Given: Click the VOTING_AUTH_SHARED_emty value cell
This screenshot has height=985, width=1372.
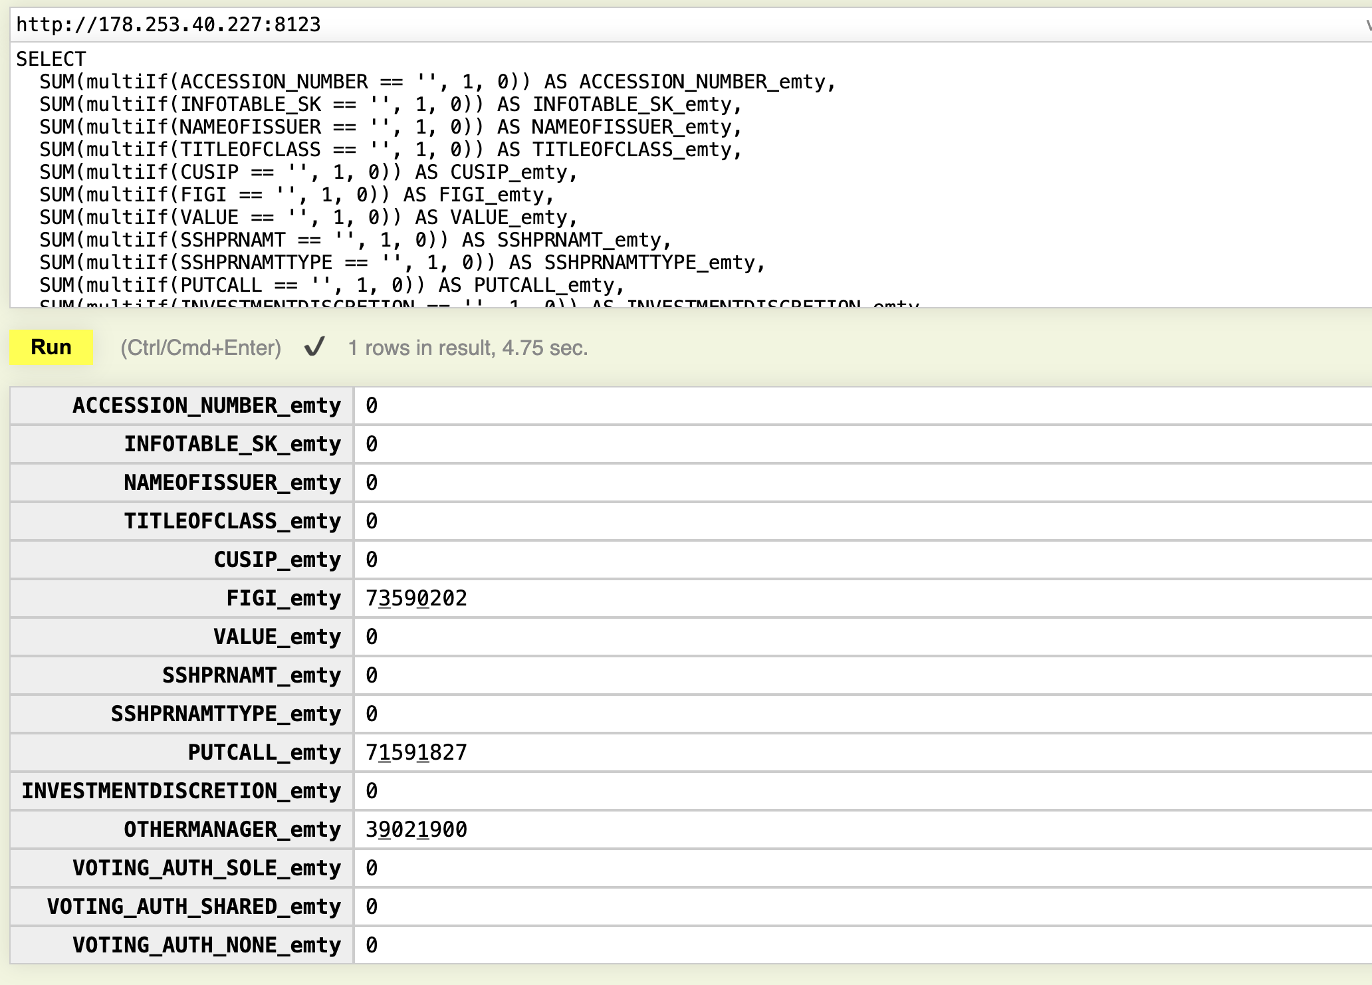Looking at the screenshot, I should [x=372, y=907].
